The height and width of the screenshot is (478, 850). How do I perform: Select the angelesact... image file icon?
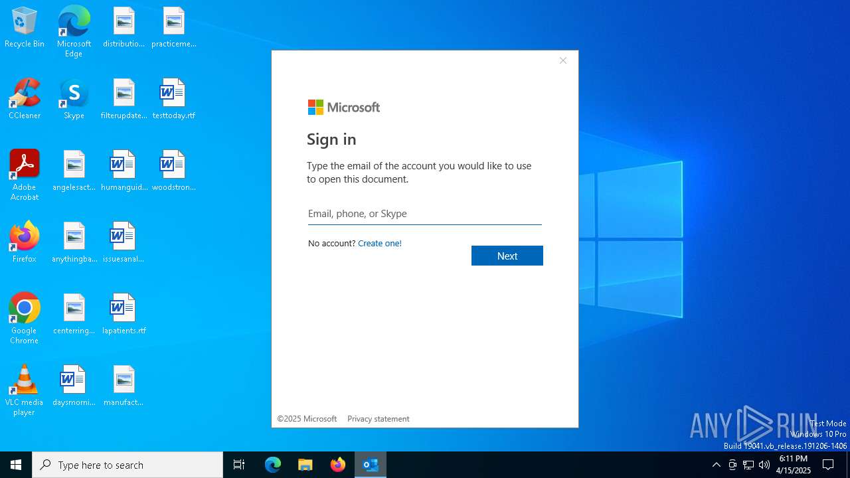(74, 171)
